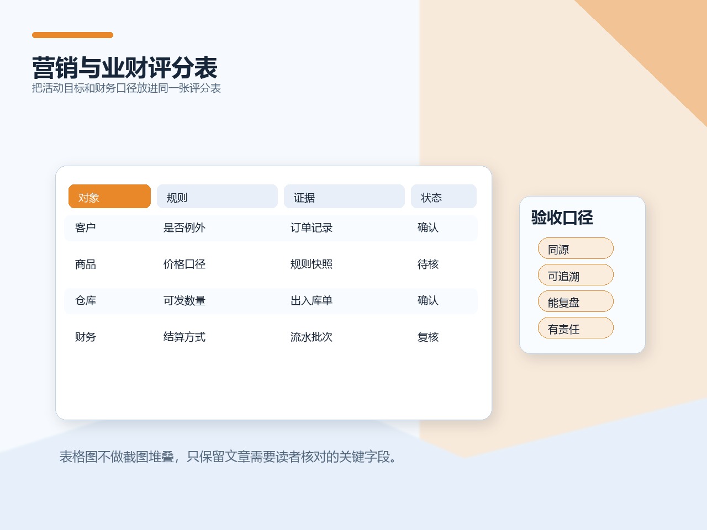707x530 pixels.
Task: Click the 可追溯 pill tag
Action: (576, 275)
